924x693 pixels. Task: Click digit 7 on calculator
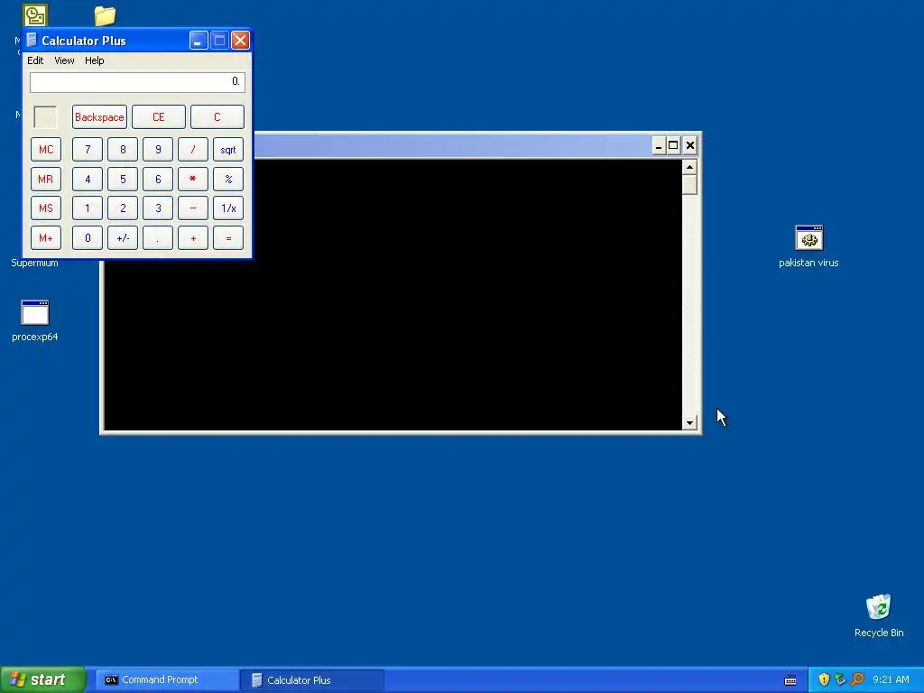pos(88,149)
